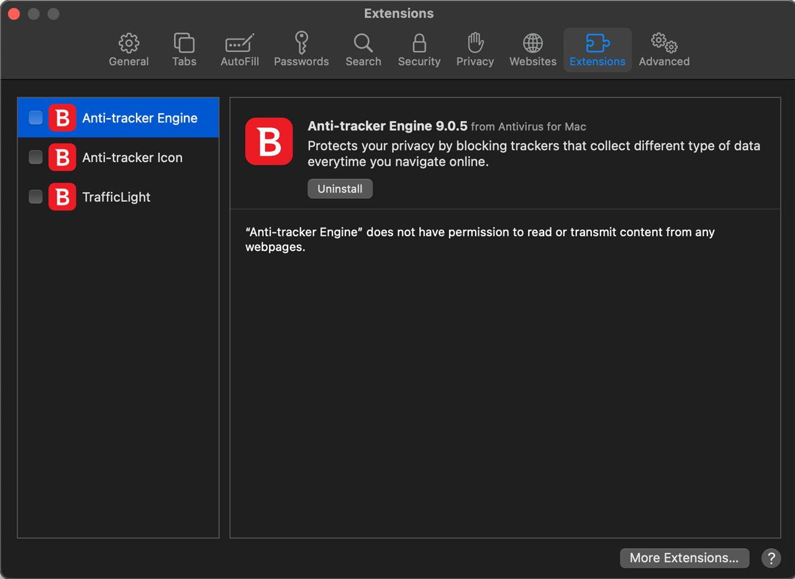Open help with the question mark button
Viewport: 795px width, 579px height.
[x=771, y=558]
